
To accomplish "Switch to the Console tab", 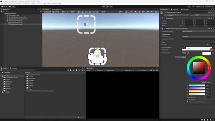I will [13, 68].
